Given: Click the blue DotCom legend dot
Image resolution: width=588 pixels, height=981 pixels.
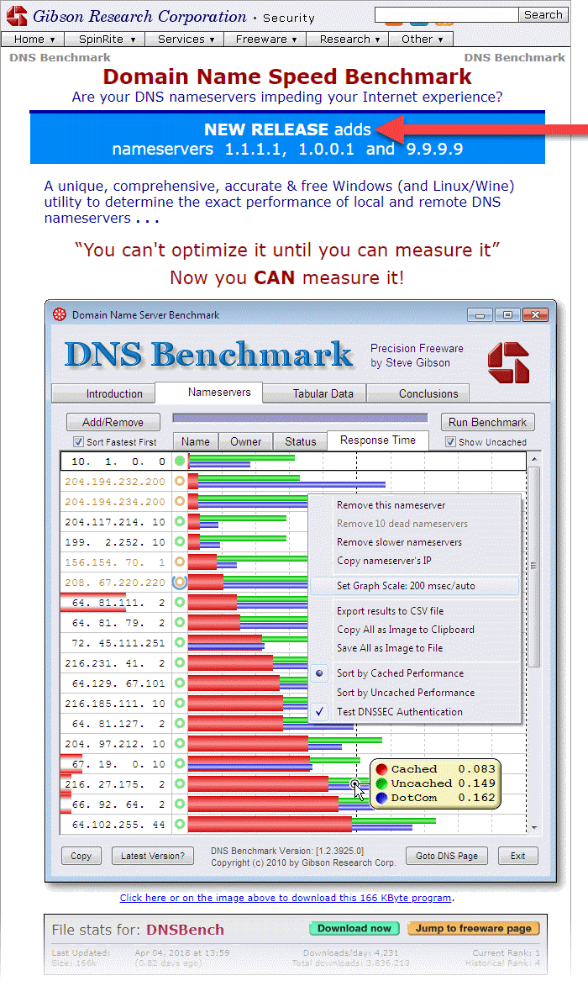Looking at the screenshot, I should [382, 798].
